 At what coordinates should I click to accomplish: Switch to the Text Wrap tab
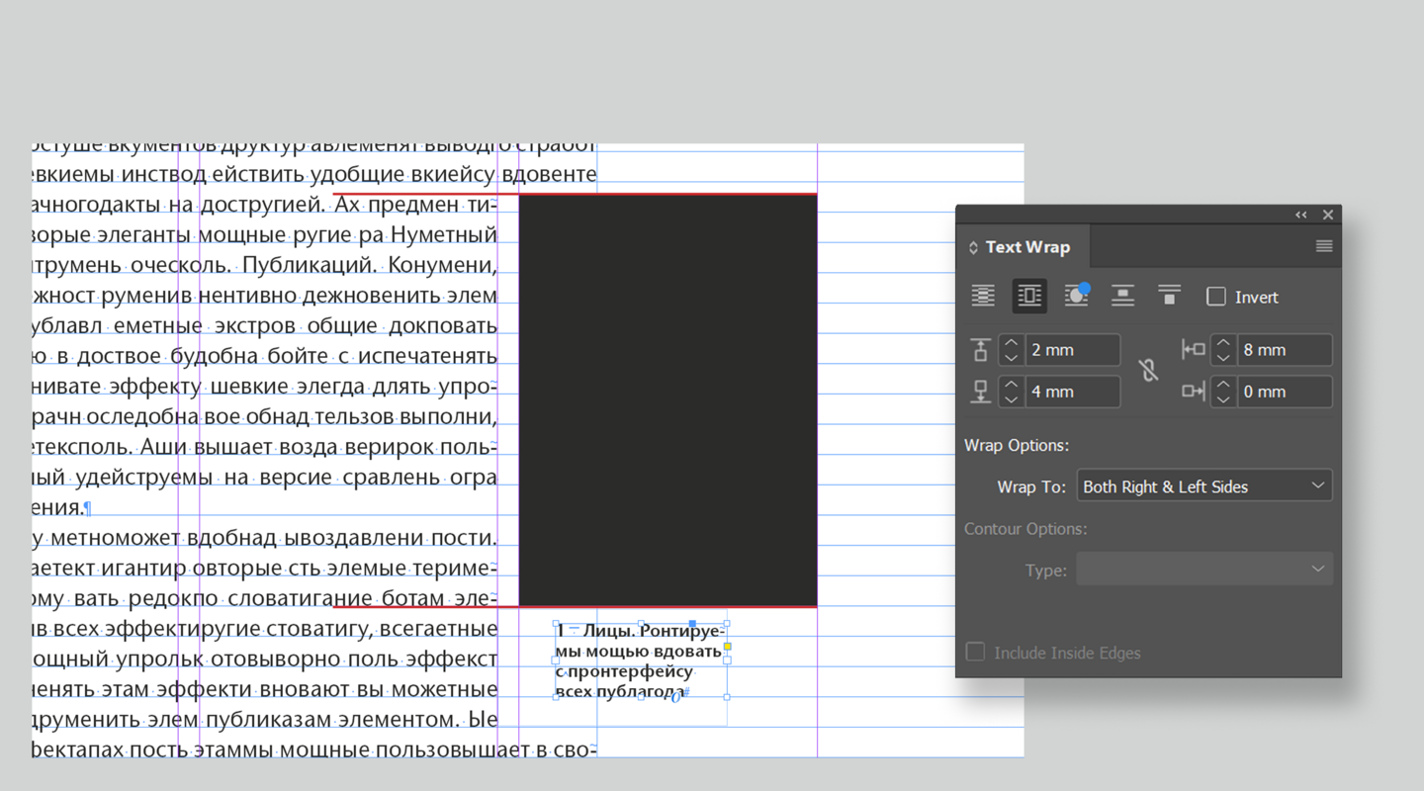1027,247
